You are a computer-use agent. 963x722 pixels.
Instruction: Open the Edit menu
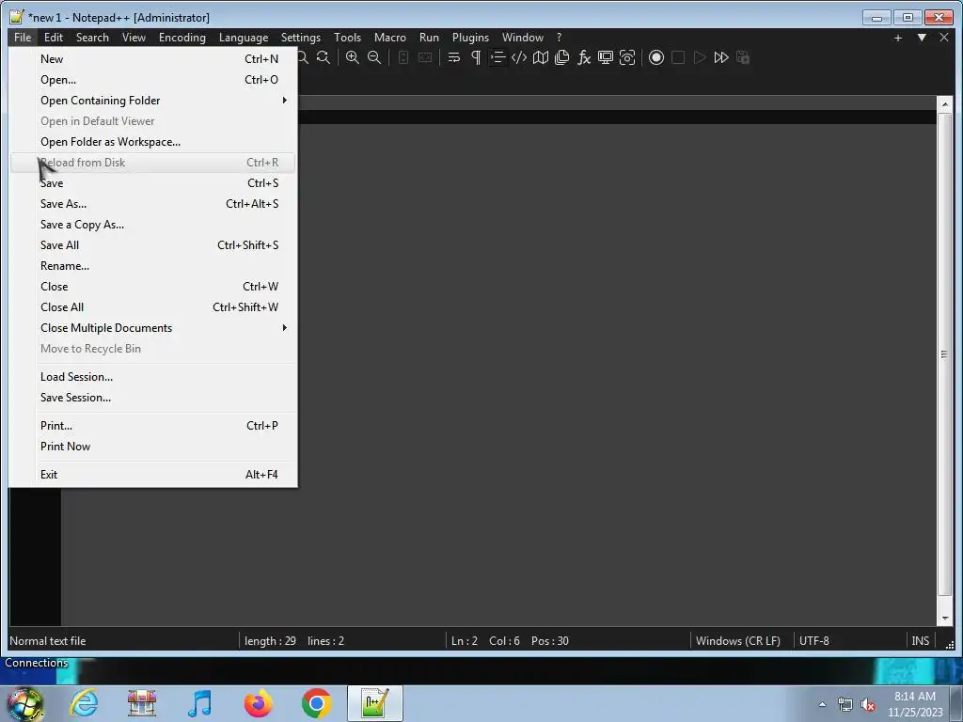(54, 38)
